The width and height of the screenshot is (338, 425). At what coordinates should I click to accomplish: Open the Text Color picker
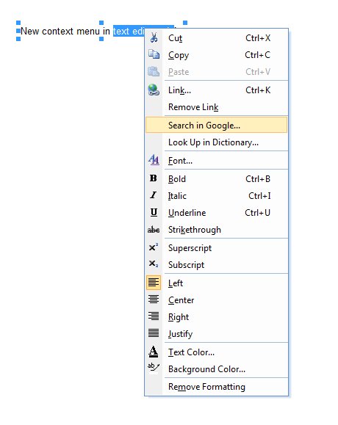(x=217, y=352)
